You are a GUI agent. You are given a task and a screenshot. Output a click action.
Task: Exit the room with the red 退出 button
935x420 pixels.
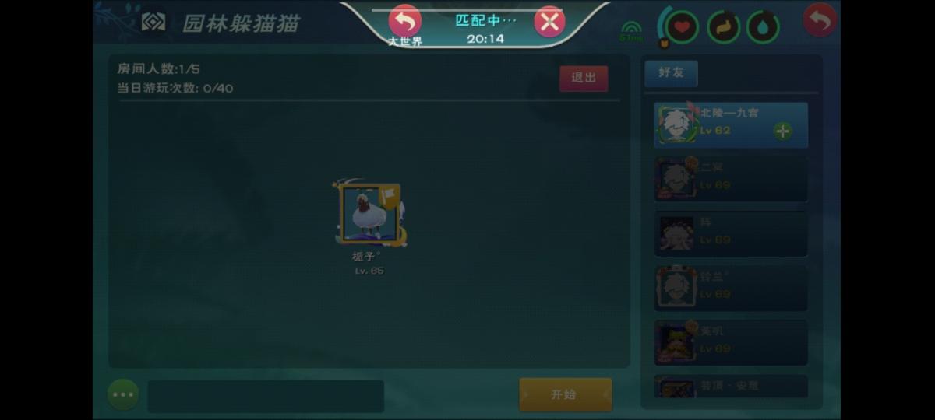[584, 79]
